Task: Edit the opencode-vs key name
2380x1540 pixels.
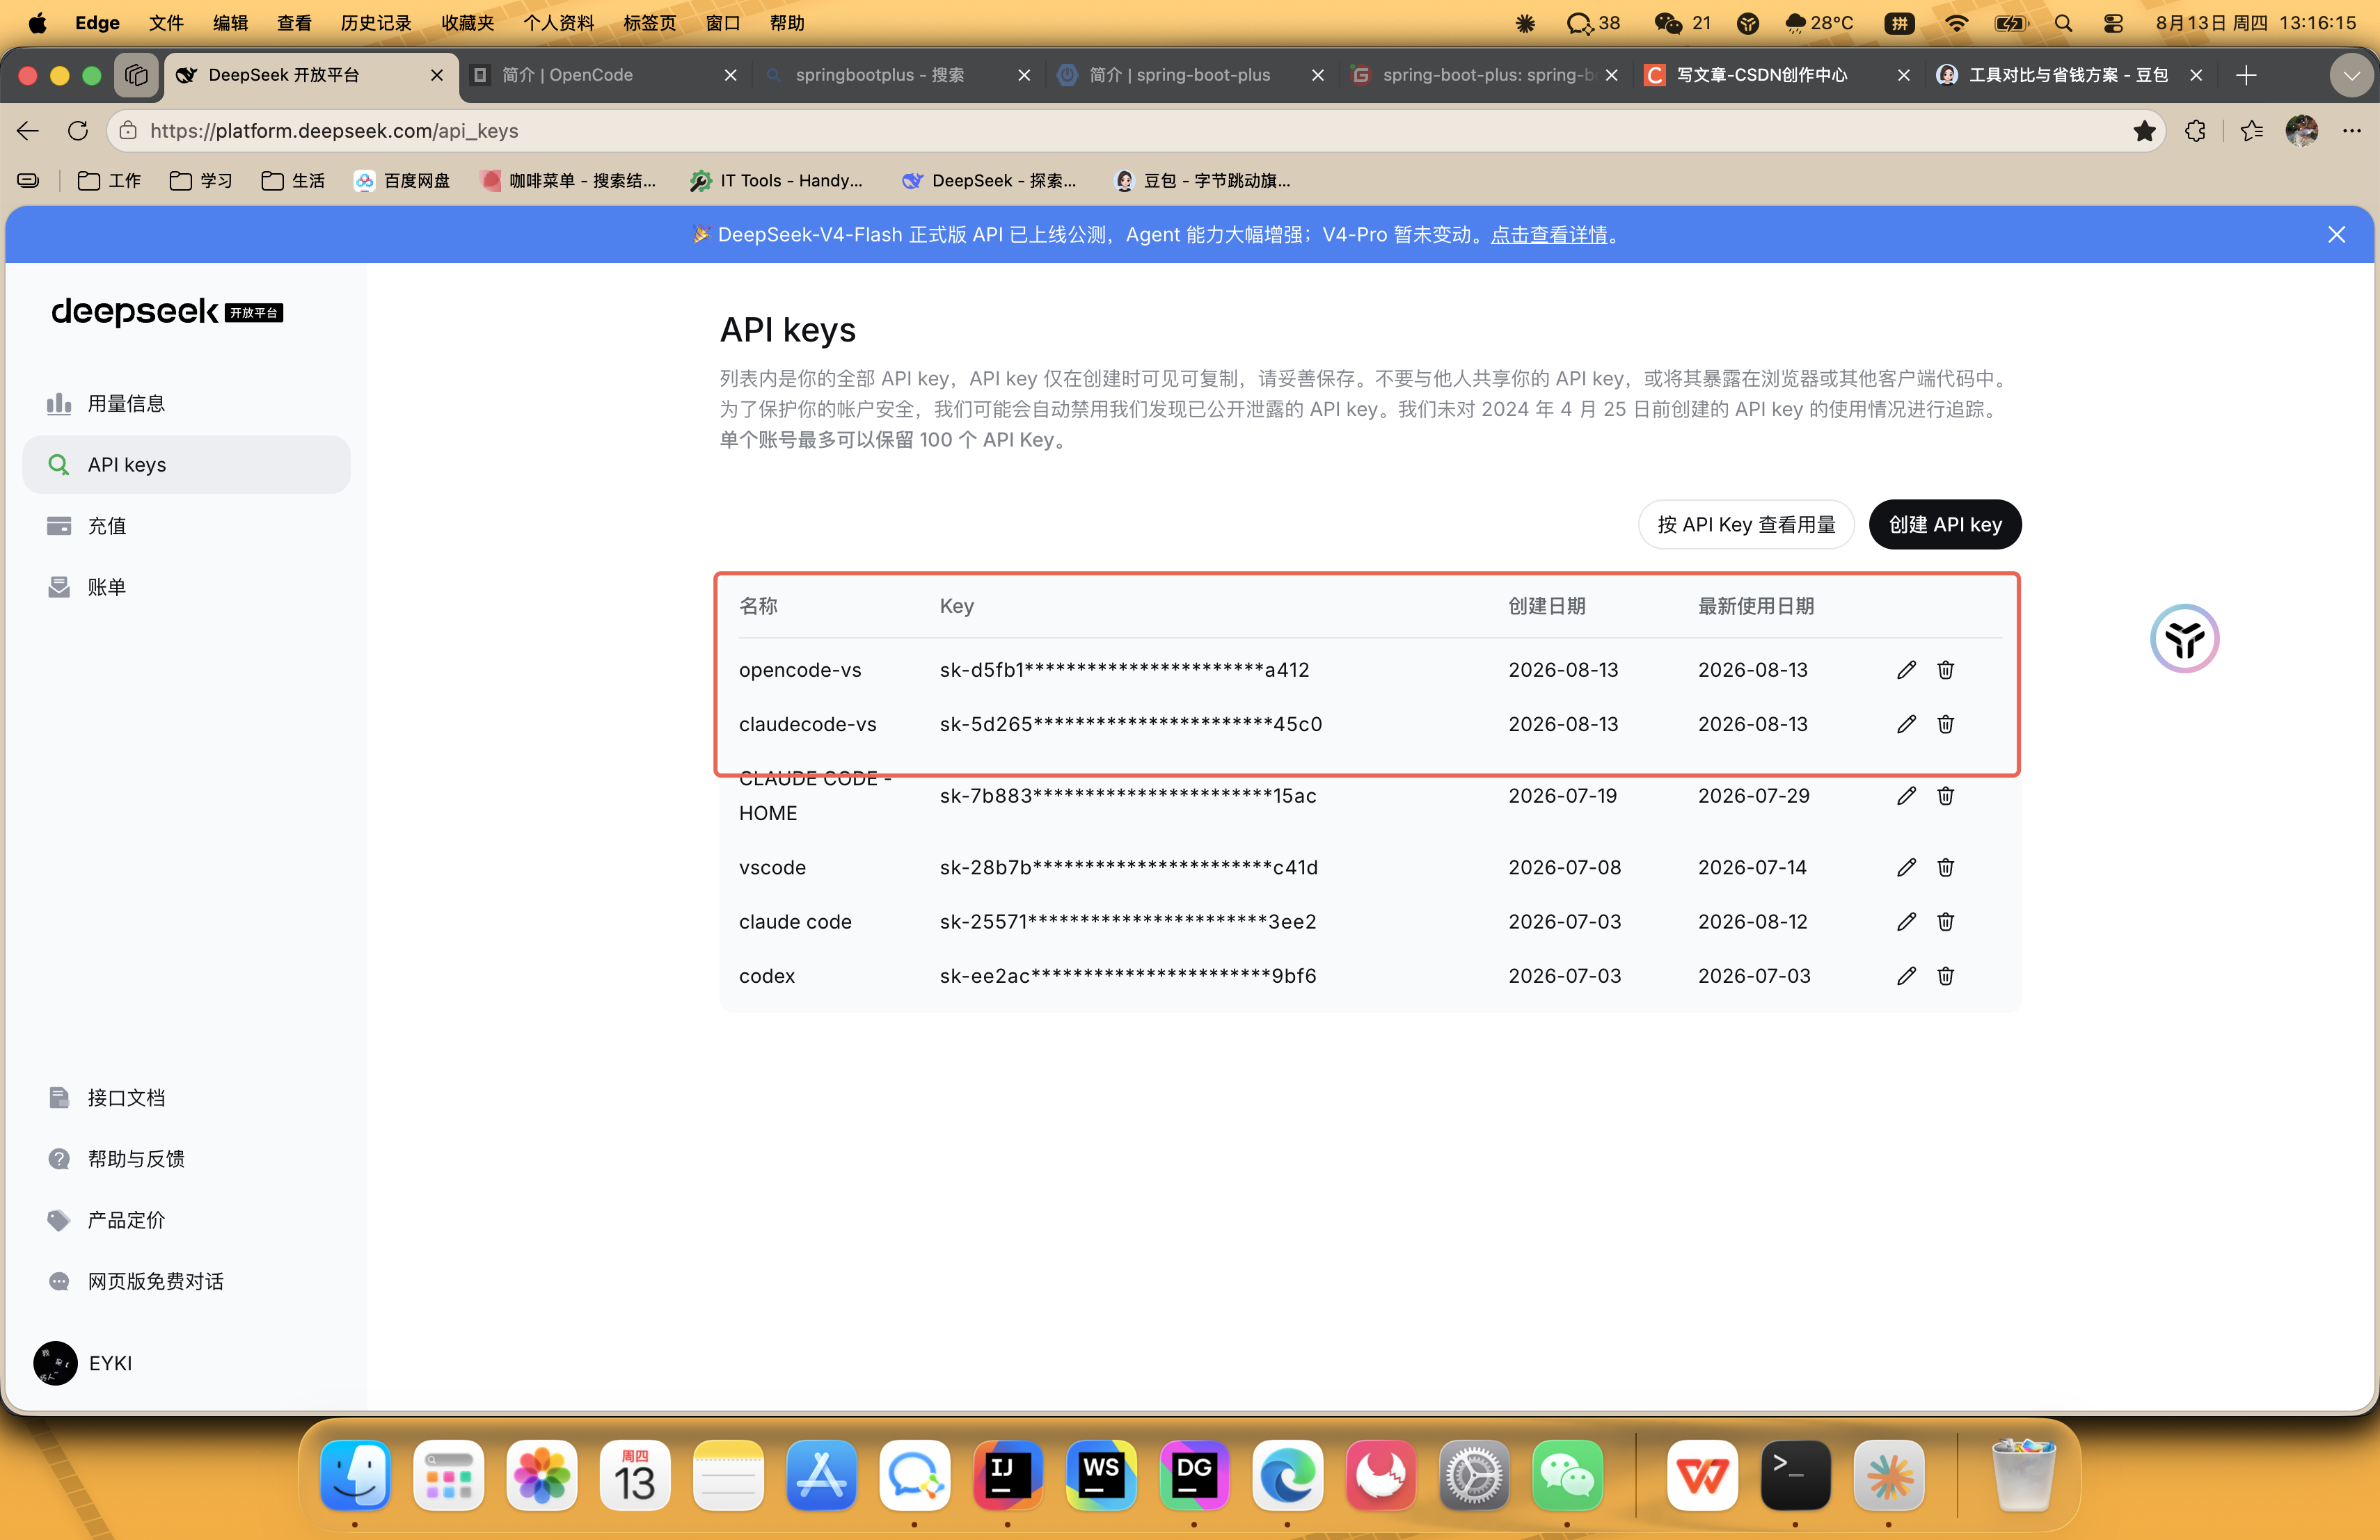Action: (1906, 670)
